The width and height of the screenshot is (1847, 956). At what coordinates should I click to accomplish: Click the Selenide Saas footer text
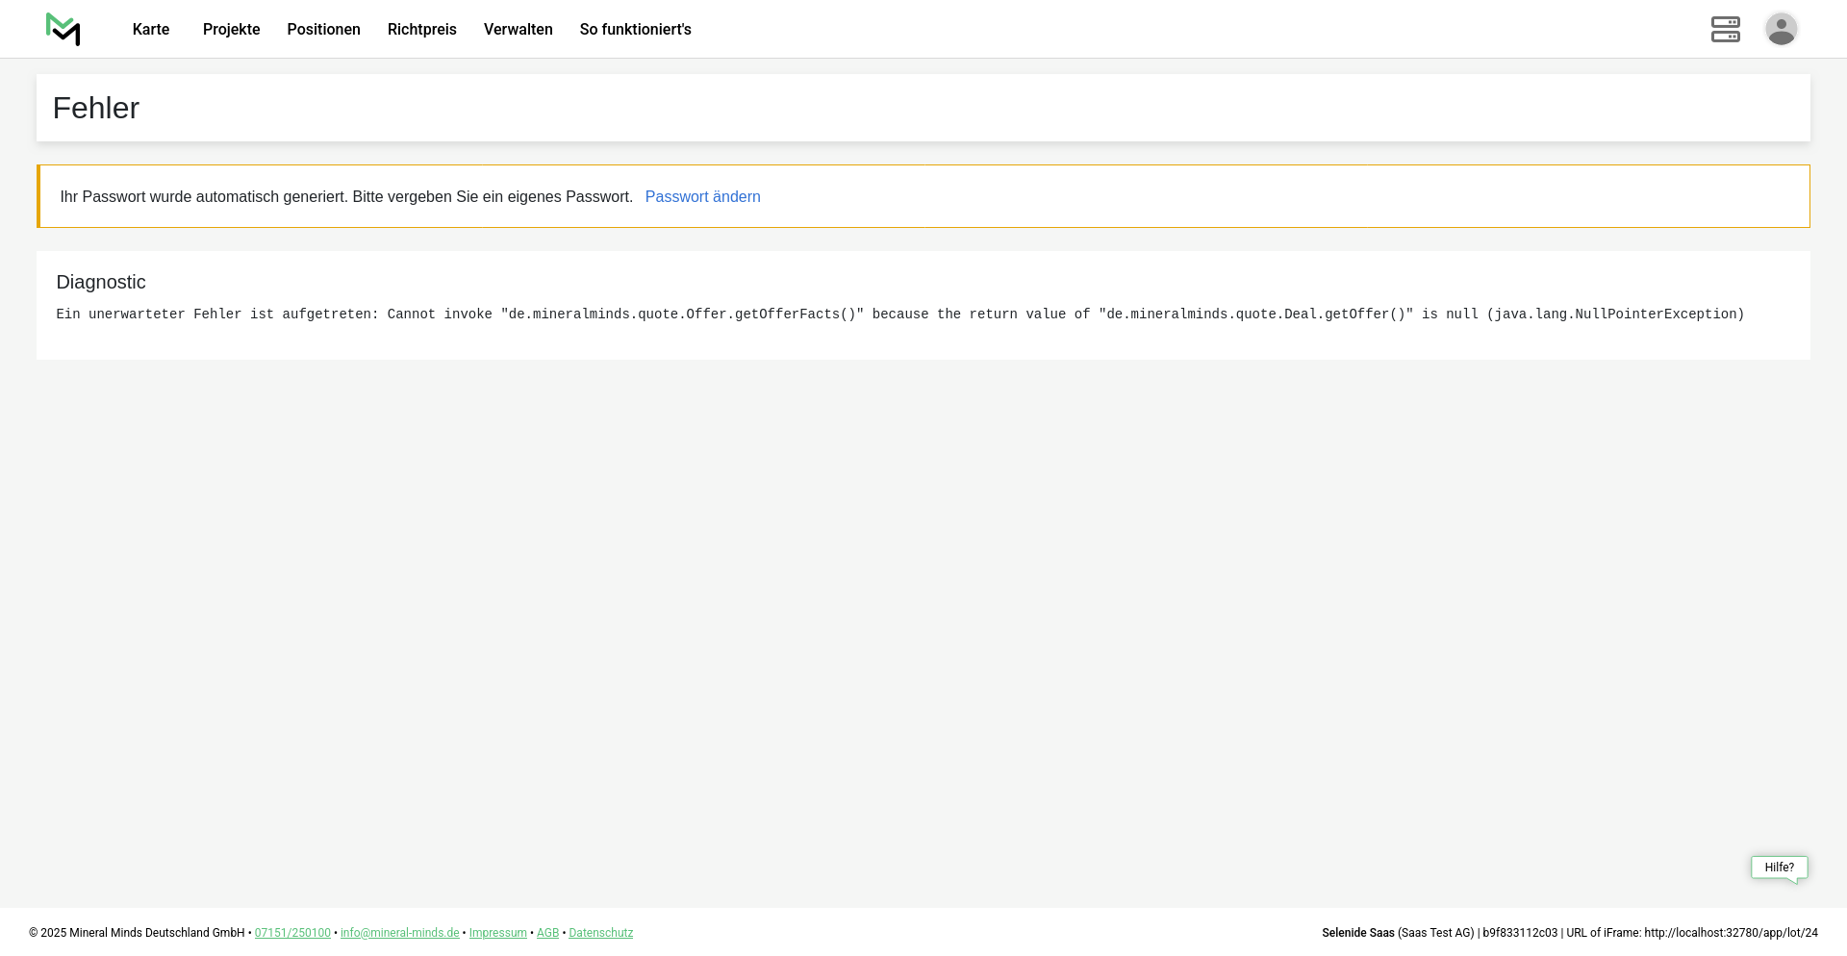click(1357, 933)
